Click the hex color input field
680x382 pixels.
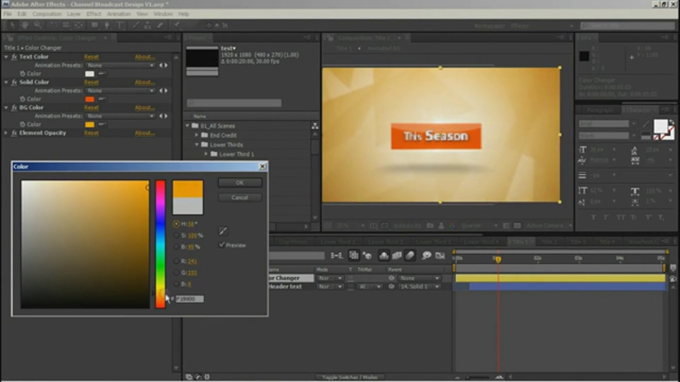(190, 299)
